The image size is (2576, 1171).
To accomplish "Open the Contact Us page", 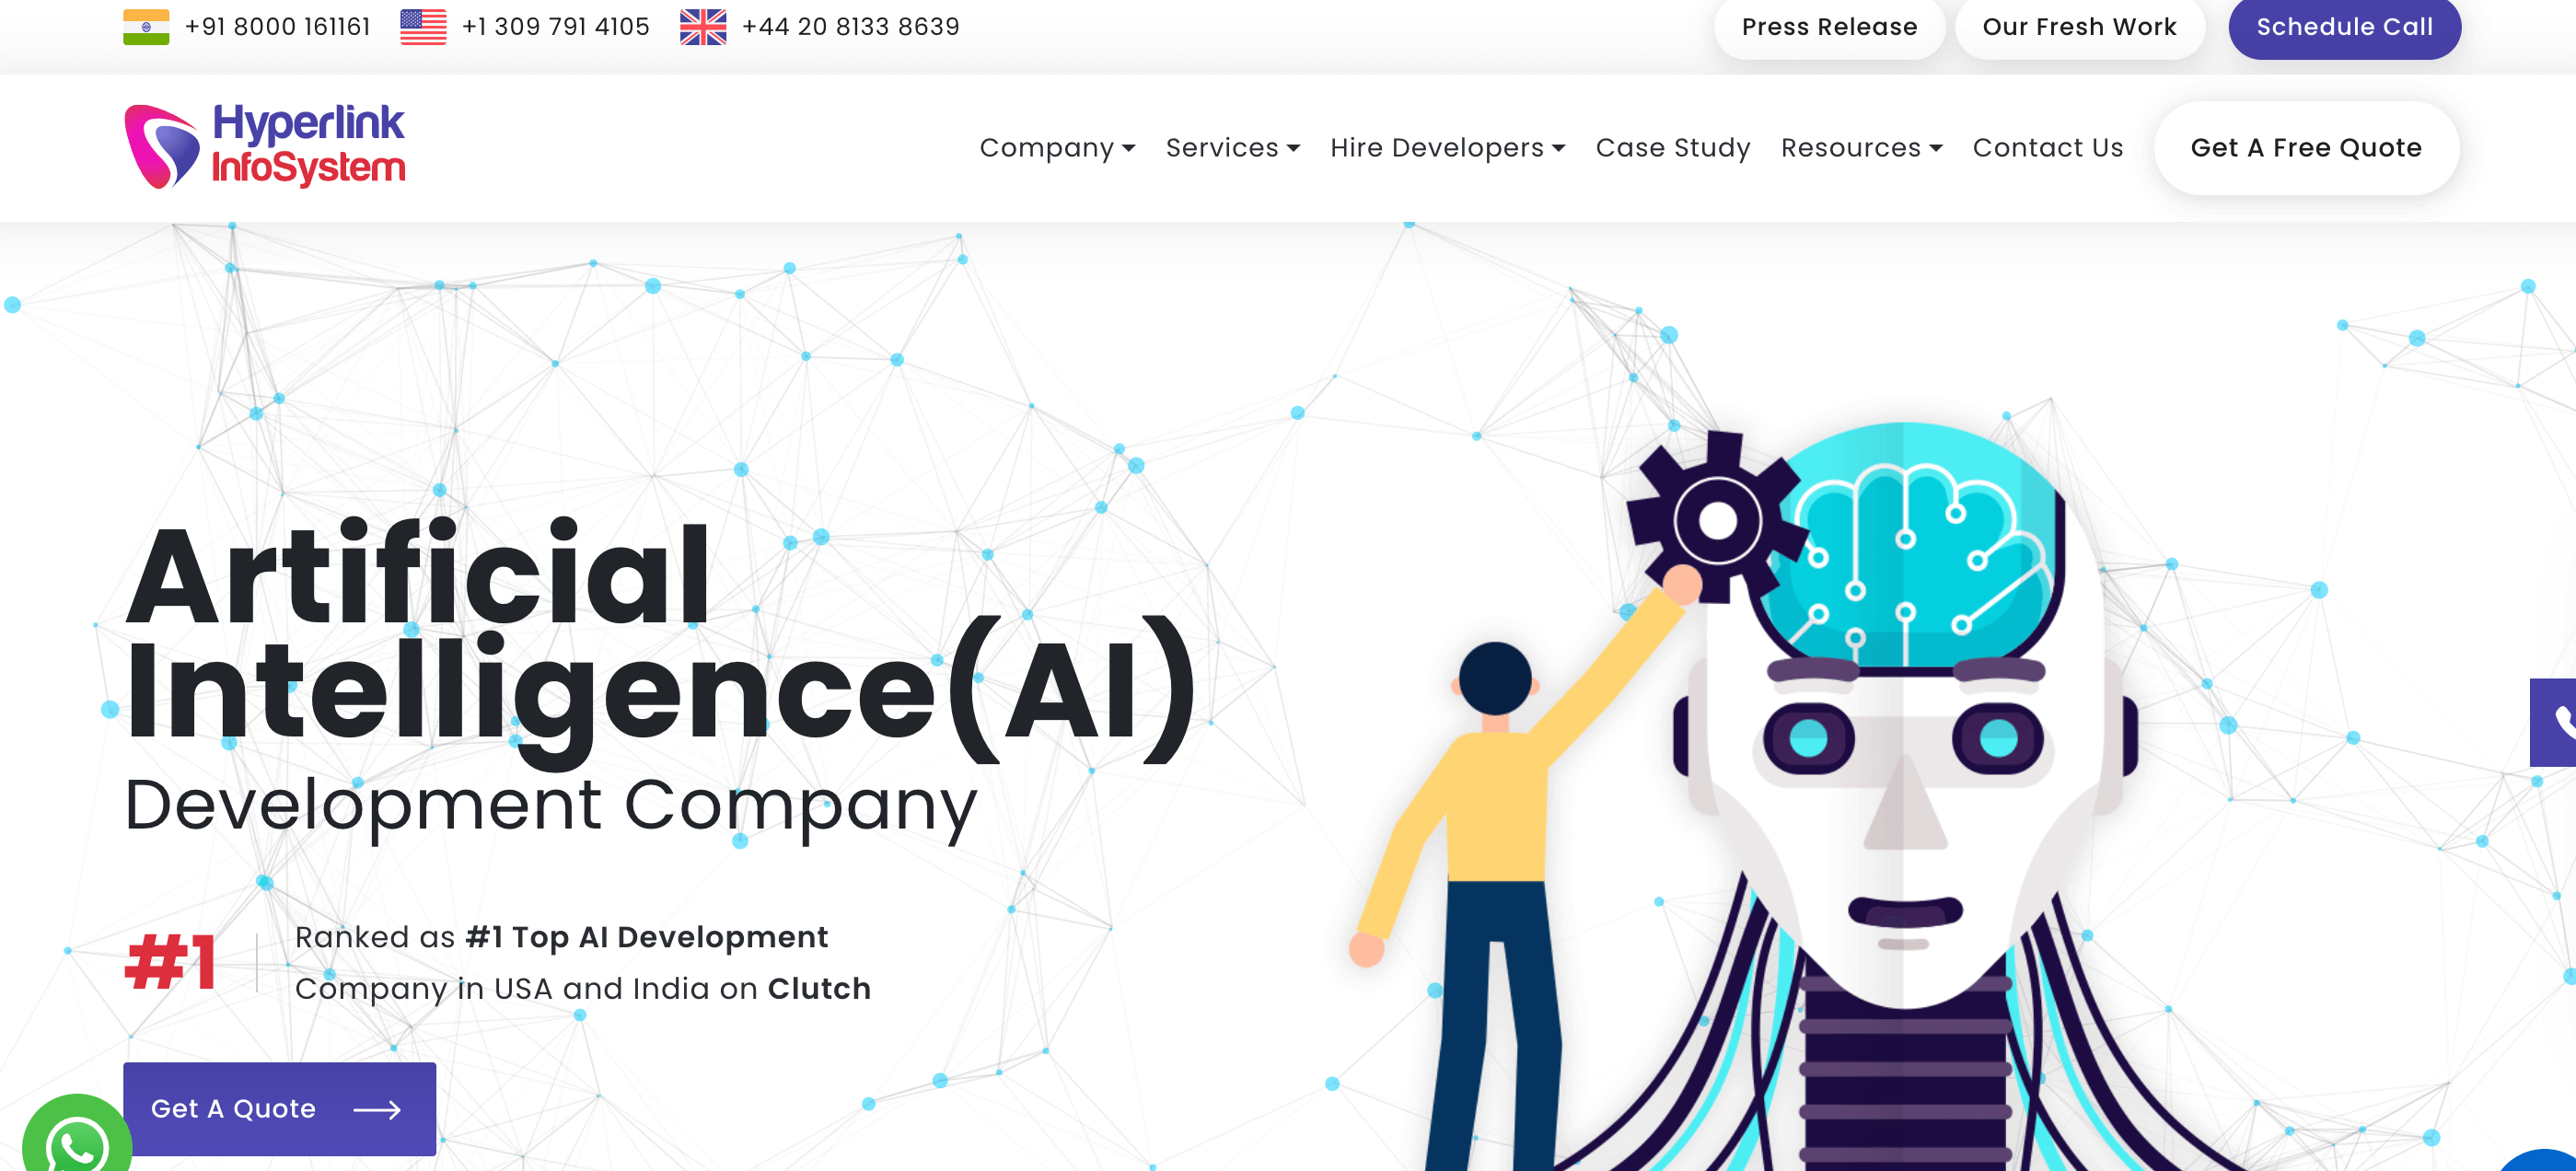I will click(x=2048, y=148).
